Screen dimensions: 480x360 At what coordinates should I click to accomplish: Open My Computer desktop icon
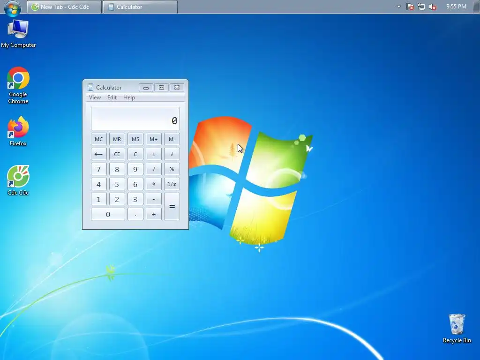18,34
